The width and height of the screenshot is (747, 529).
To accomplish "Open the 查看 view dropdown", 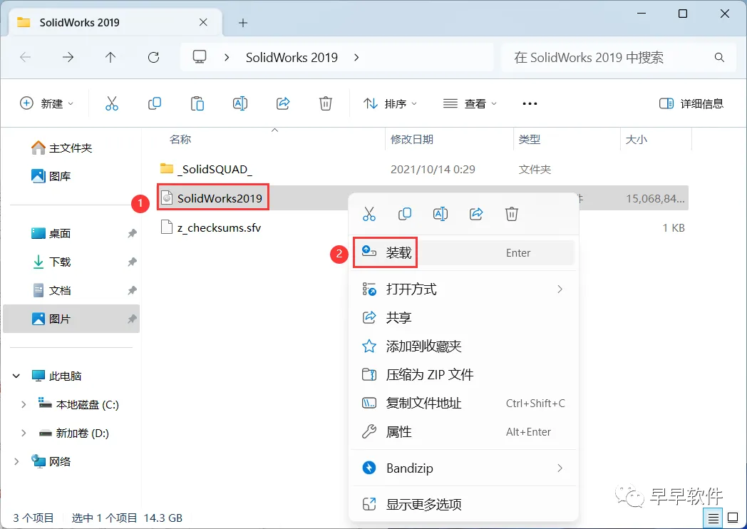I will tap(470, 103).
